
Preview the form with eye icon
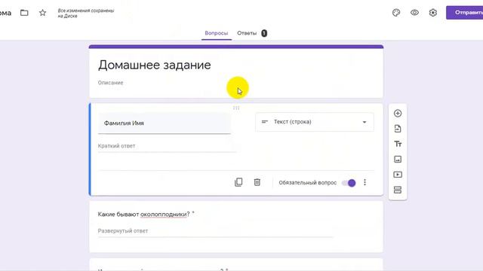click(x=414, y=13)
